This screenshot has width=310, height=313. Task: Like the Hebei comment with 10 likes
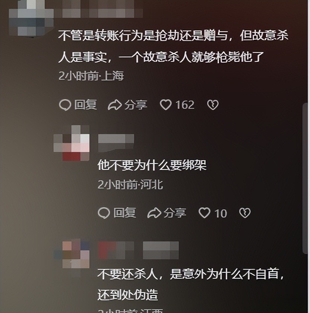[205, 213]
